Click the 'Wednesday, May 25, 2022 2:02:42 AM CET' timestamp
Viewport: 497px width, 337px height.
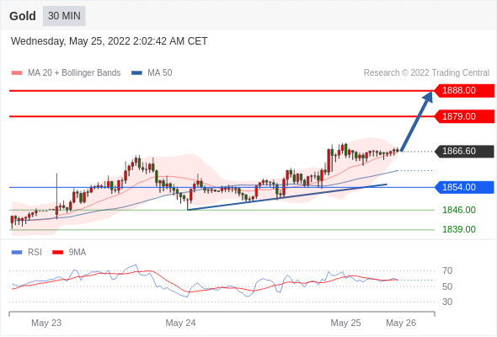[109, 41]
